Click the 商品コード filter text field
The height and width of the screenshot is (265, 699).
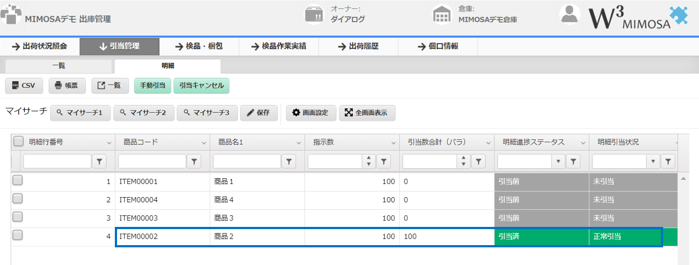coord(152,161)
